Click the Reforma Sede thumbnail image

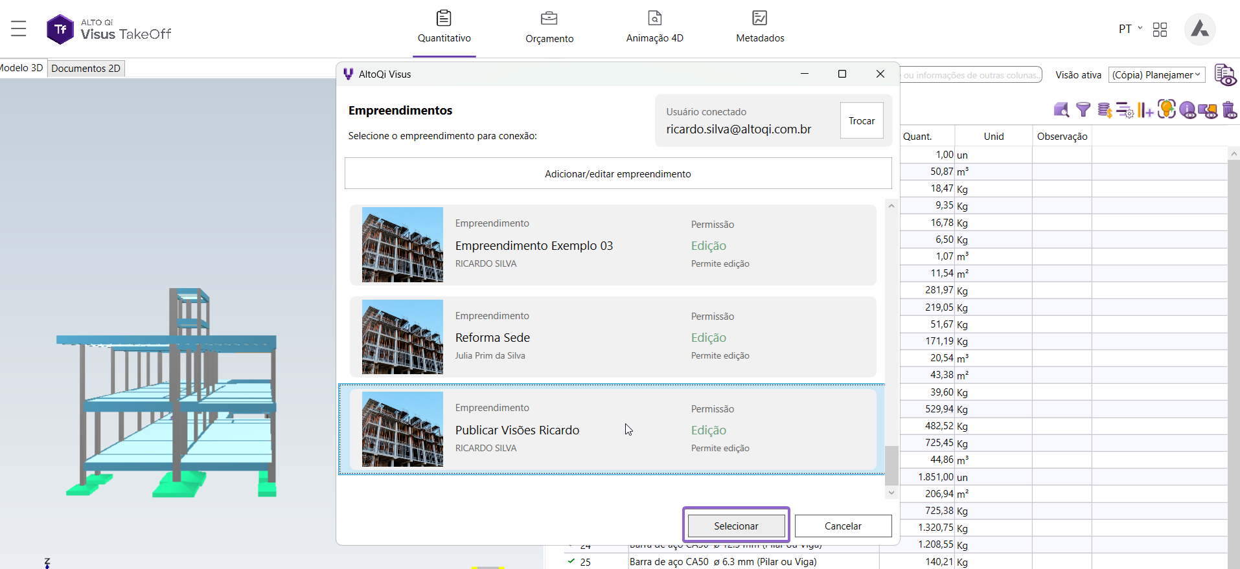(402, 337)
